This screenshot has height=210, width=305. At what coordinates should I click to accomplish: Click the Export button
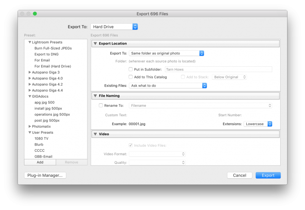pyautogui.click(x=268, y=175)
